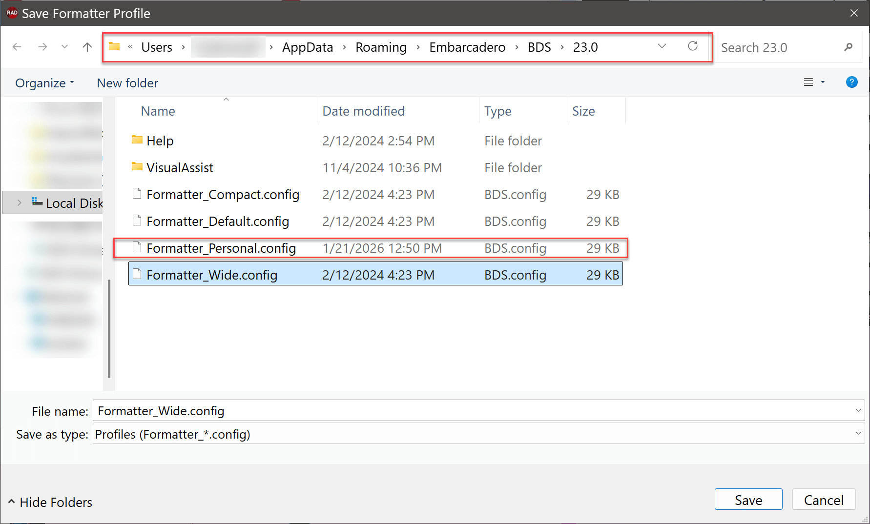Select Formatter_Personal.config file
870x524 pixels.
tap(221, 248)
